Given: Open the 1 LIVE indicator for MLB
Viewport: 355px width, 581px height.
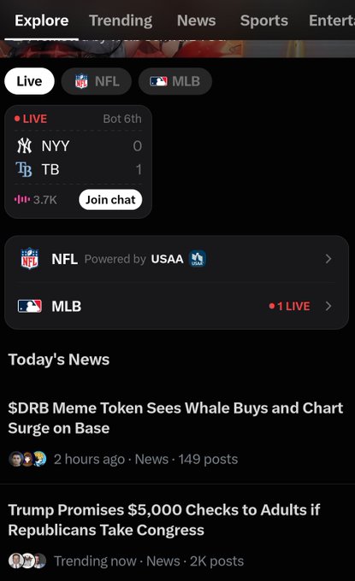Looking at the screenshot, I should (x=290, y=306).
